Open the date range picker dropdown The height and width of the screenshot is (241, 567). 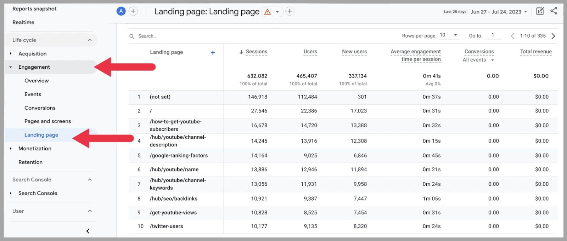(499, 12)
